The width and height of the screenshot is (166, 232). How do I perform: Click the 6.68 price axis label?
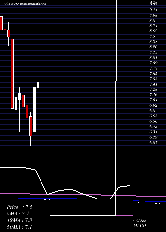(x=153, y=116)
